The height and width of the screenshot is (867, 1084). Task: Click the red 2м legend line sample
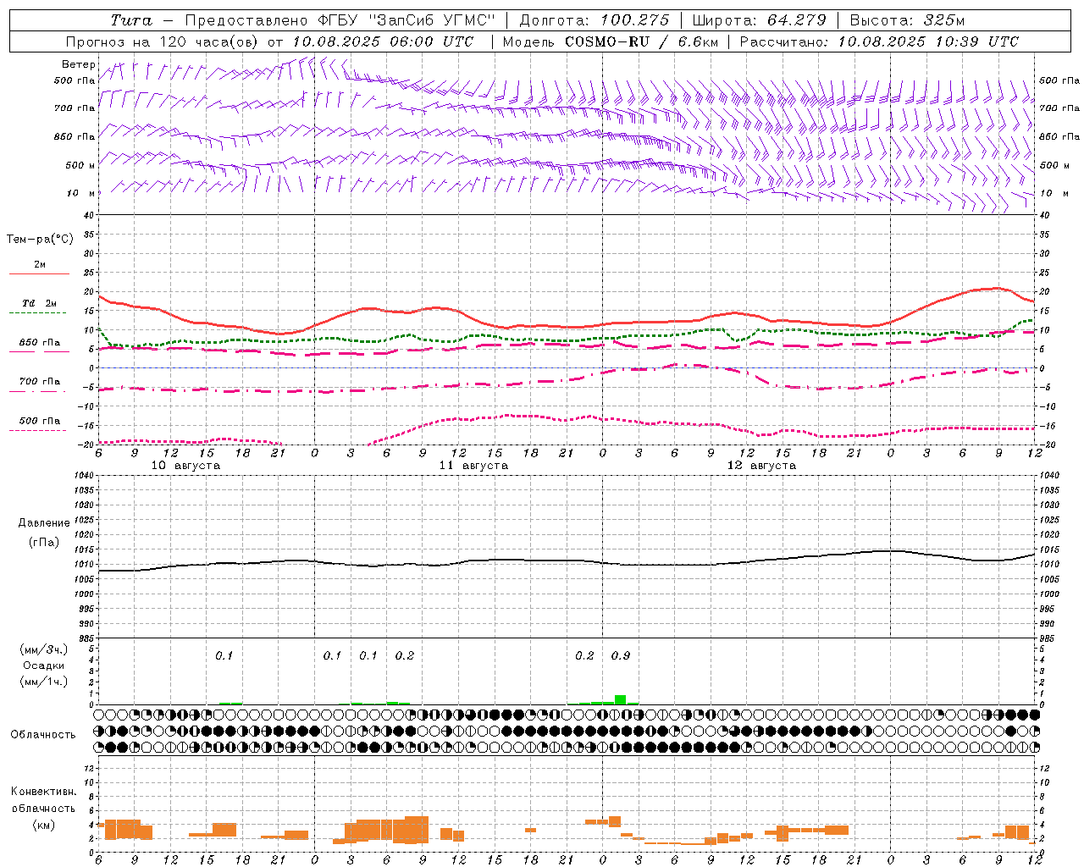[40, 273]
